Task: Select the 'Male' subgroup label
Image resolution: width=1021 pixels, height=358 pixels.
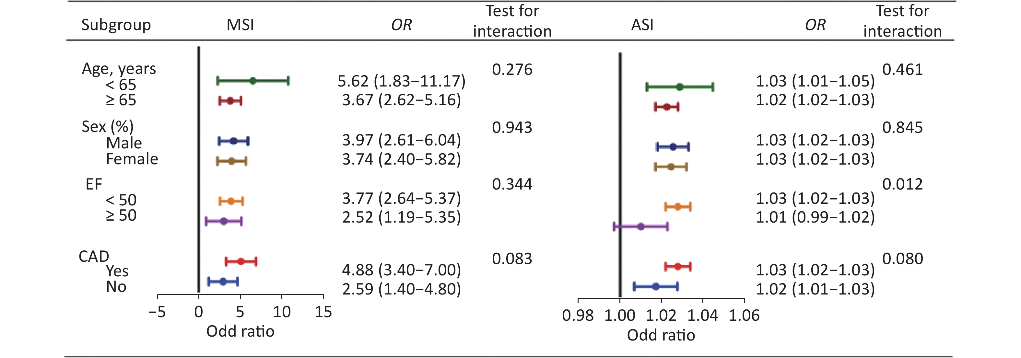Action: click(124, 143)
